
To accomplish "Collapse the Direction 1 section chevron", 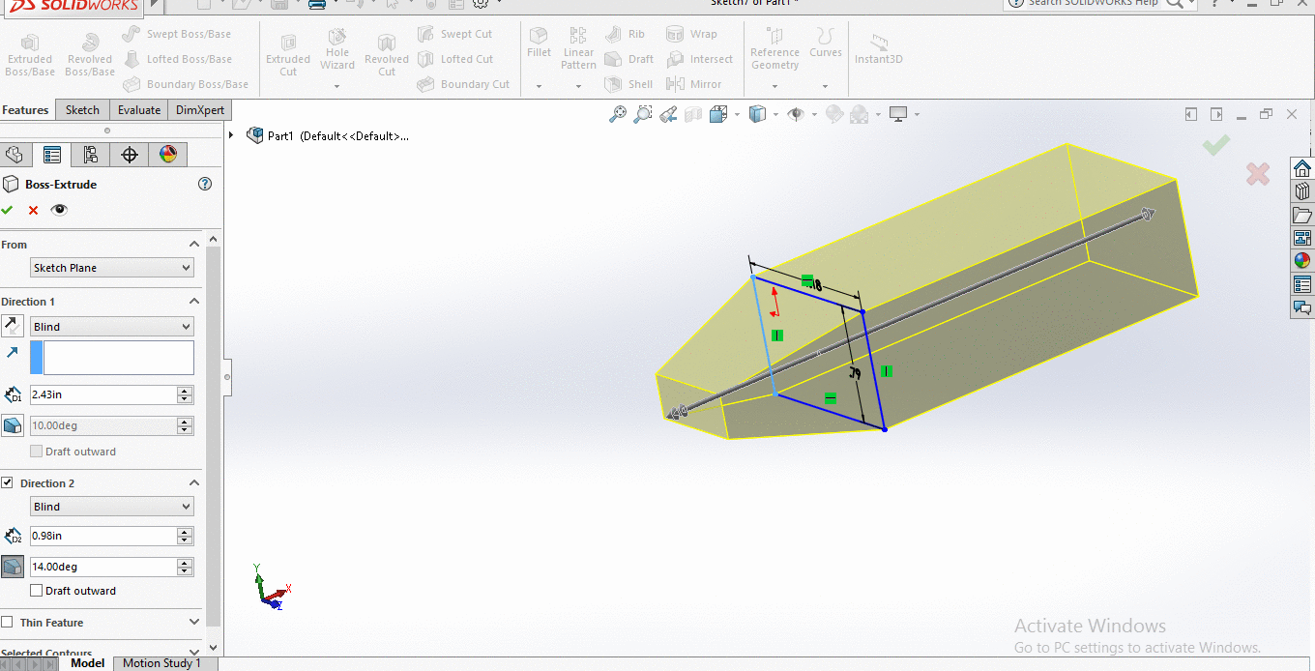I will 193,302.
